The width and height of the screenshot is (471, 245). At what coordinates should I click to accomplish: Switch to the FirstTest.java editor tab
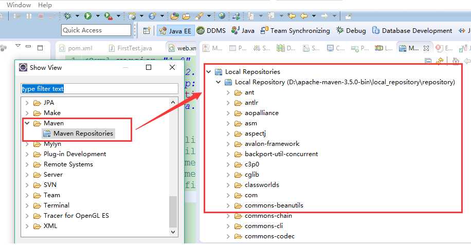[131, 48]
